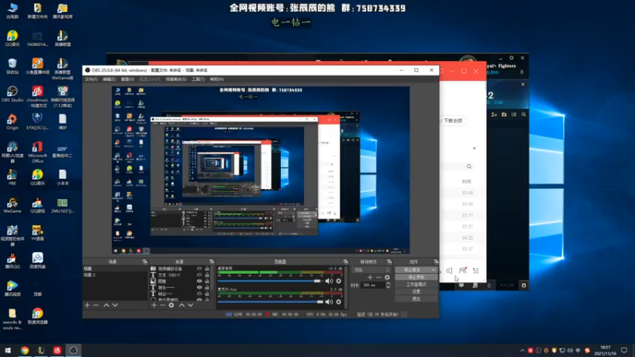Open search icon in League client social panel
This screenshot has height=357, width=635.
click(x=524, y=114)
